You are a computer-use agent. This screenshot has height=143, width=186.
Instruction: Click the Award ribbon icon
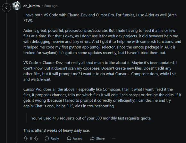click(x=69, y=138)
